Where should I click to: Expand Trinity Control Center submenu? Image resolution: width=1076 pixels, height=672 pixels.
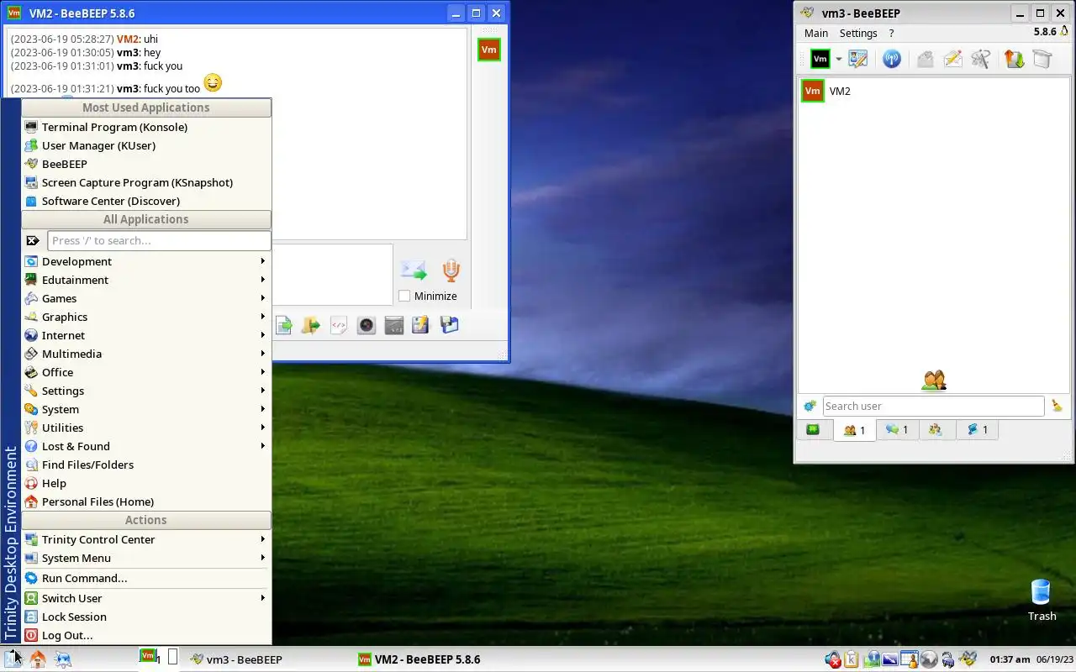pyautogui.click(x=146, y=539)
